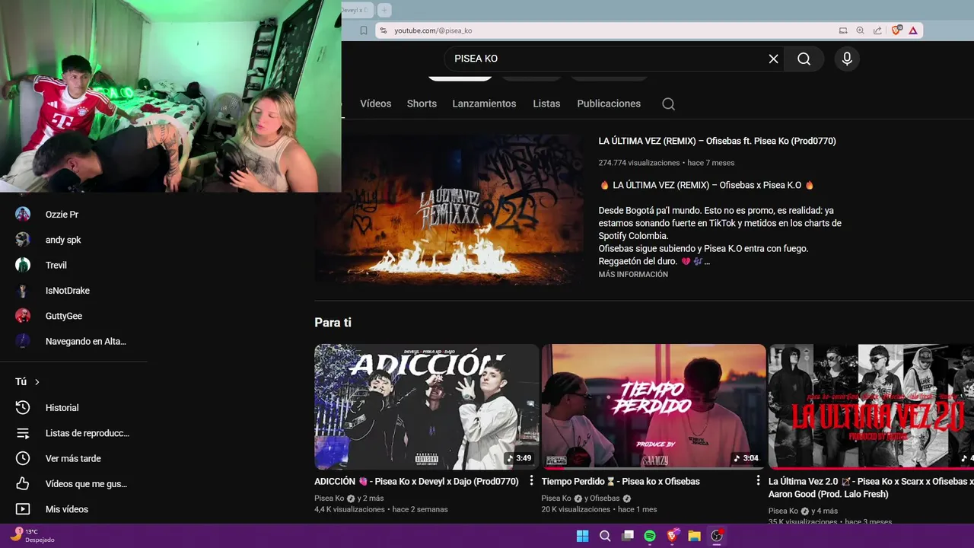Open Task View on taskbar
The width and height of the screenshot is (974, 548).
pos(627,536)
